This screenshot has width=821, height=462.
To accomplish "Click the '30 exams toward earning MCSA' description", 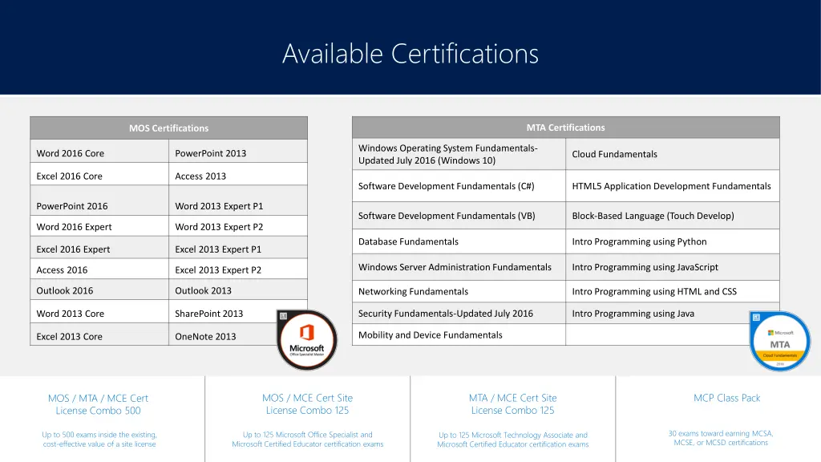I will coord(721,438).
